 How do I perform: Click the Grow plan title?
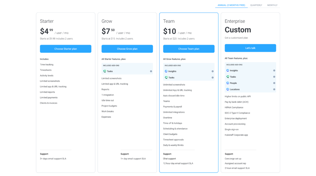point(107,21)
